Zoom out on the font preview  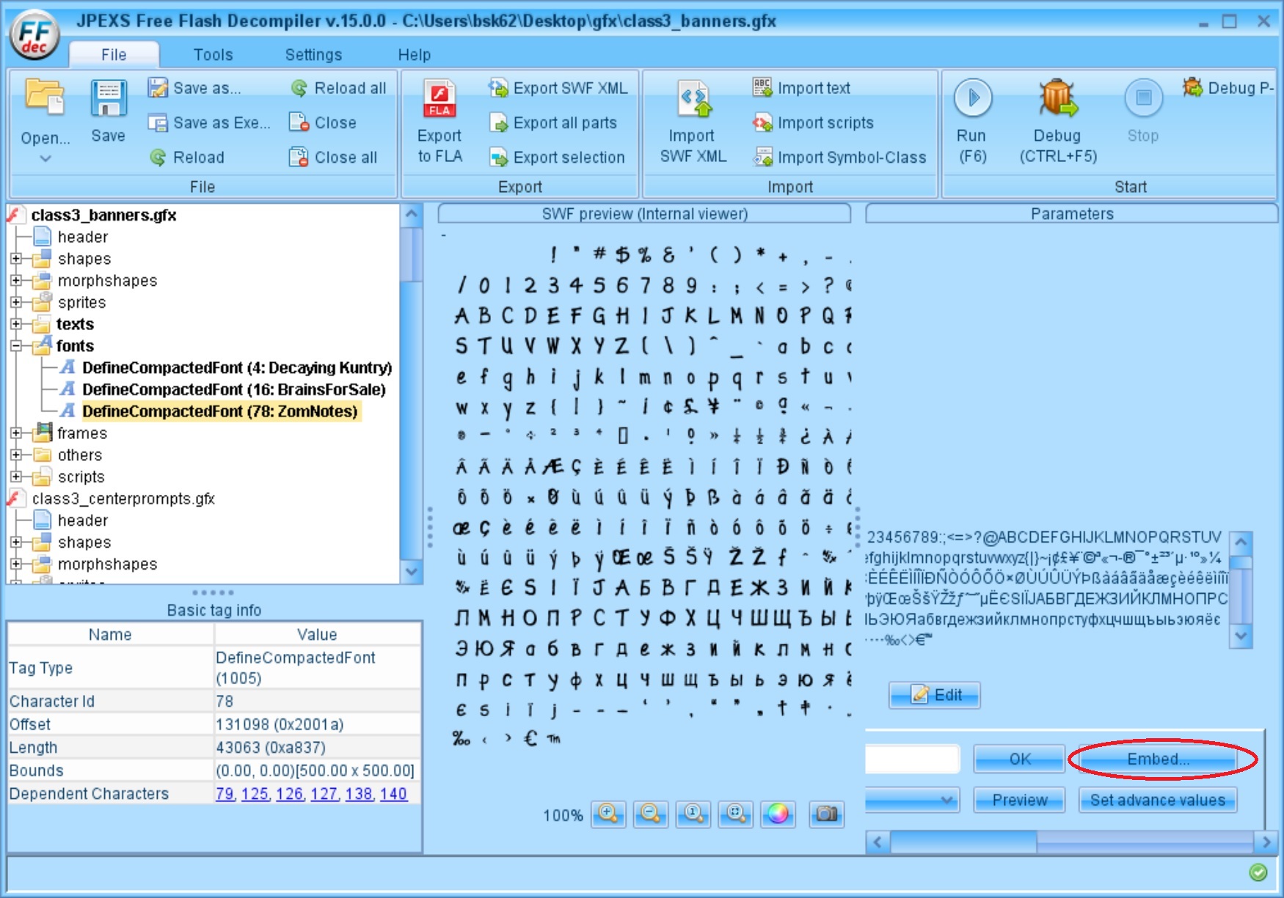coord(651,814)
